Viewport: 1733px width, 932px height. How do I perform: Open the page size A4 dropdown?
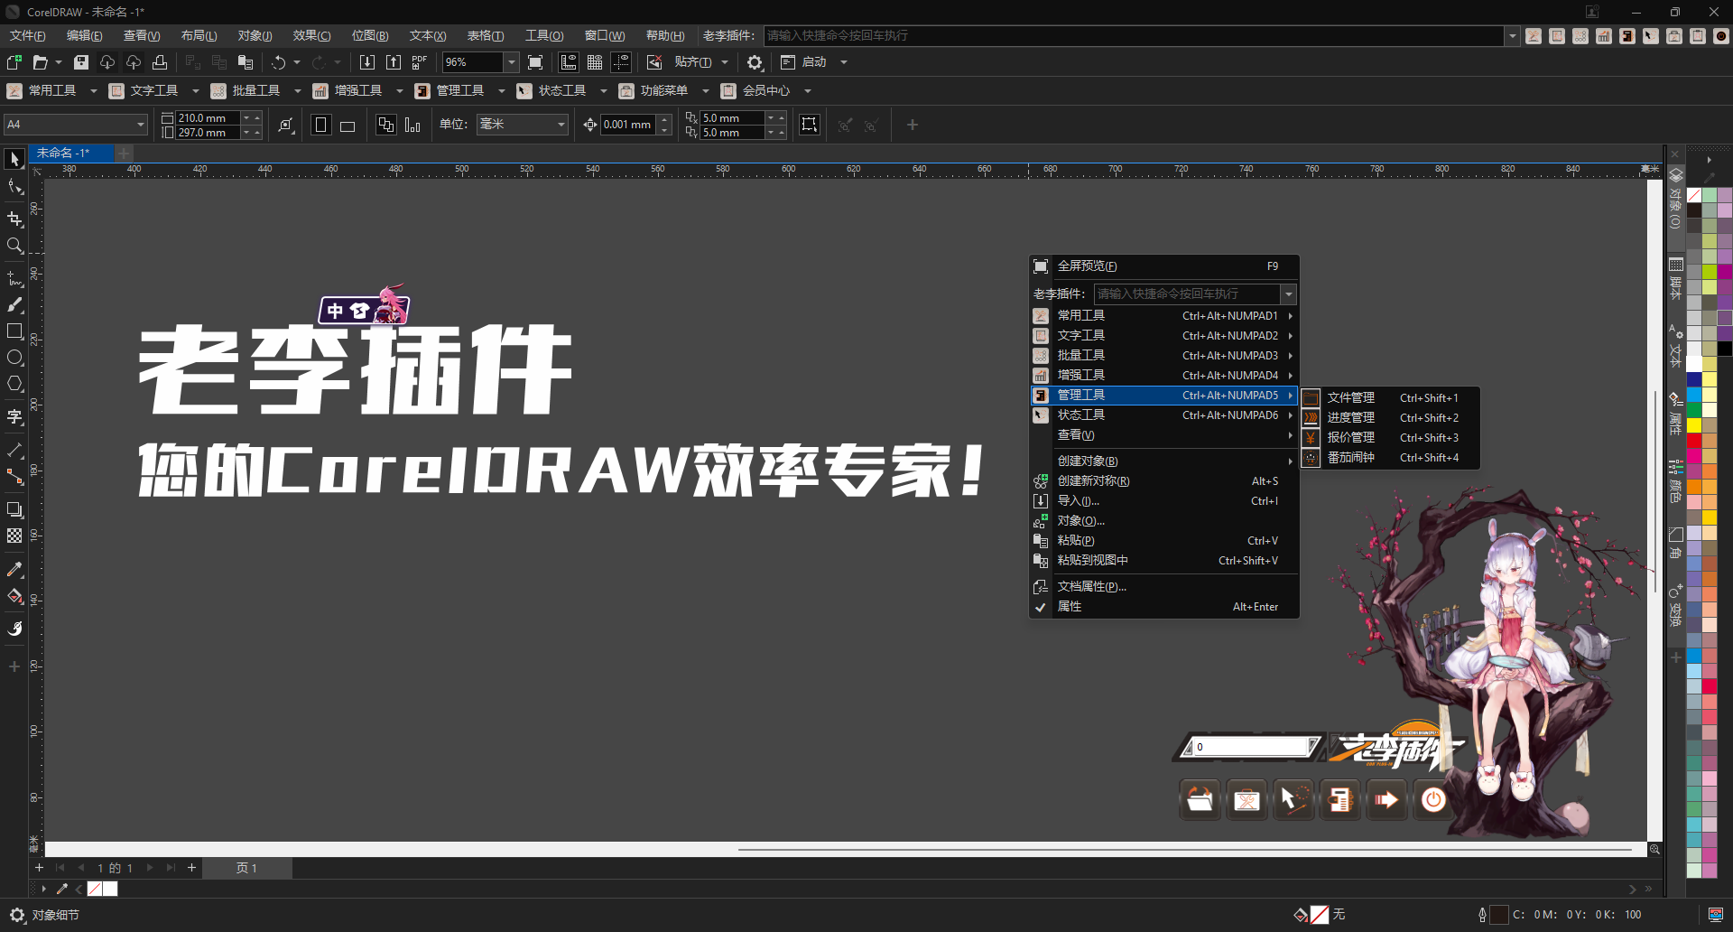coord(140,125)
